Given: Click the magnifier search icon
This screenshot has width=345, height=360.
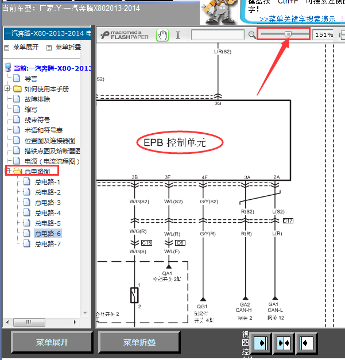Looking at the screenshot, I should click(x=252, y=35).
